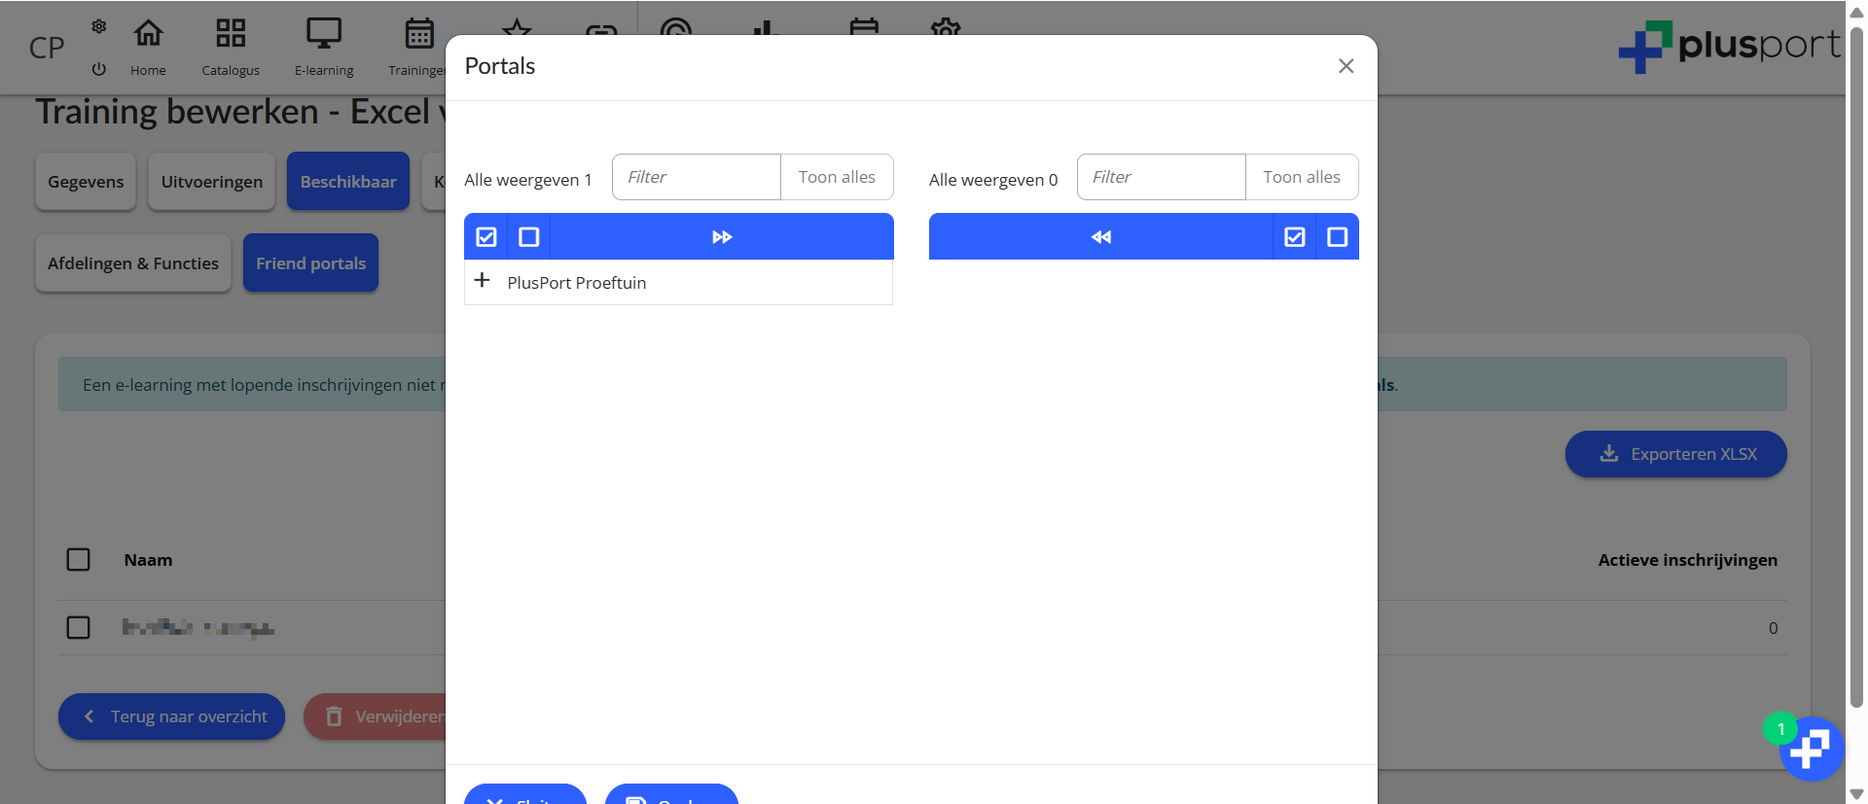Click the Verwijderen button
The height and width of the screenshot is (804, 1868).
pos(376,717)
